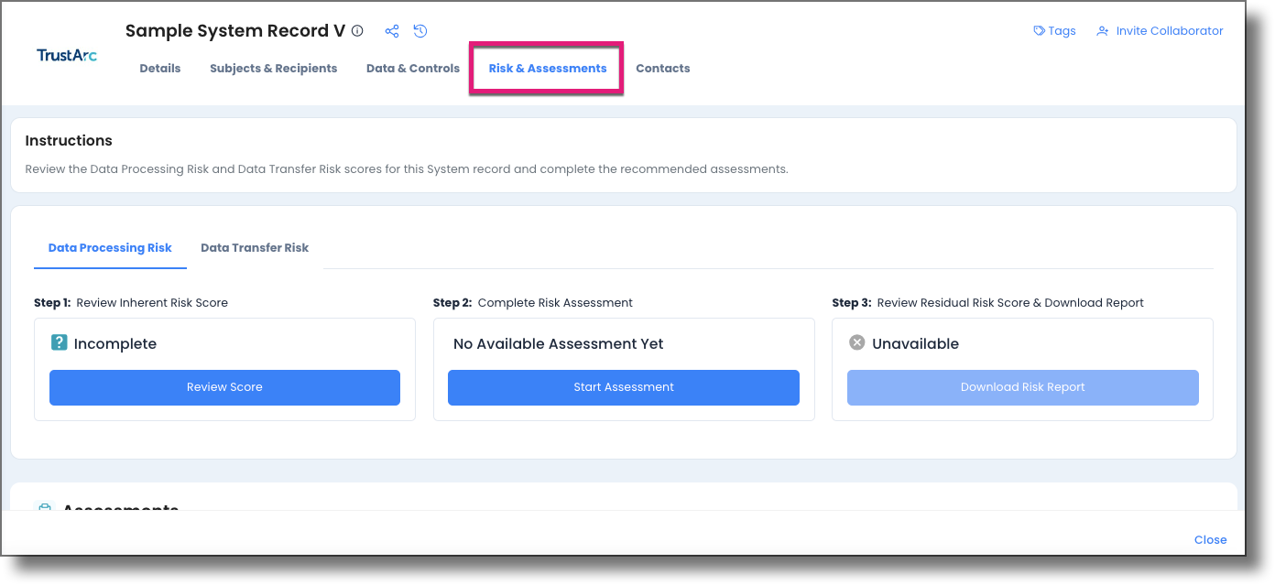1275x585 pixels.
Task: Start the risk assessment
Action: pyautogui.click(x=623, y=387)
